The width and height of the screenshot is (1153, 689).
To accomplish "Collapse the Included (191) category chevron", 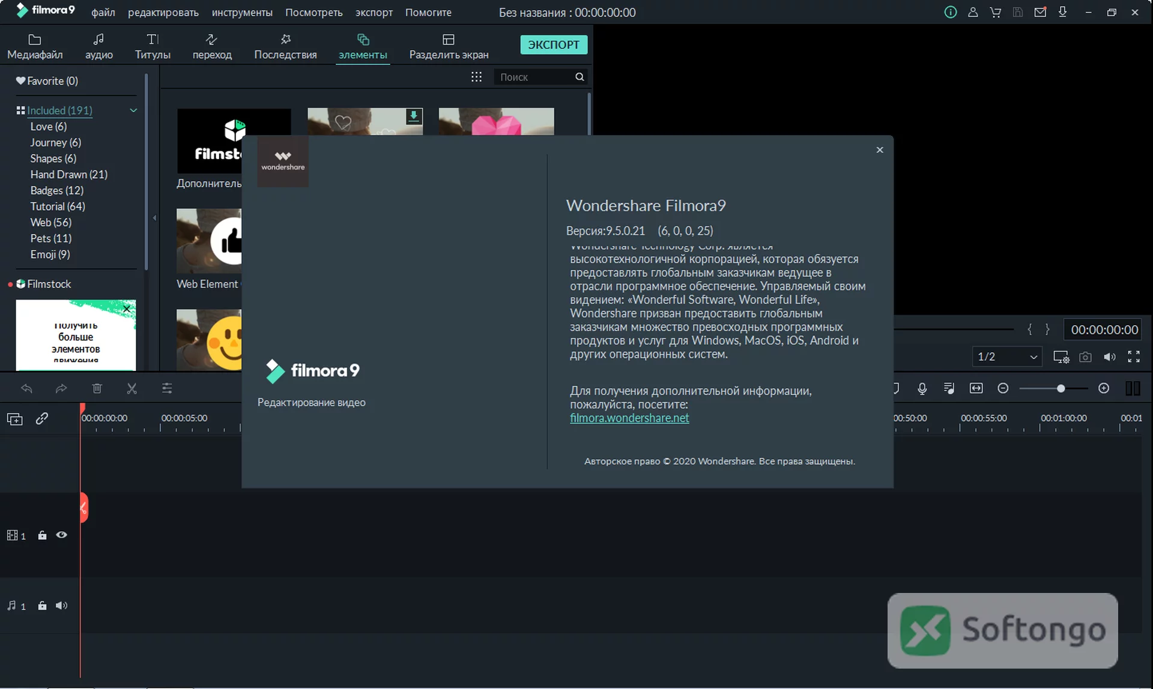I will [133, 110].
